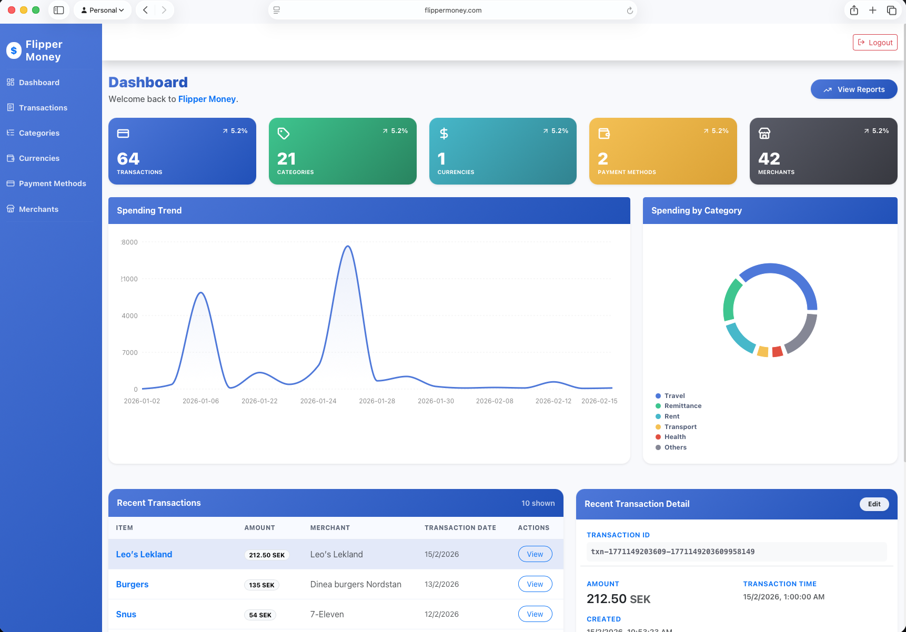
Task: Click the Currencies icon in the sidebar
Action: coord(11,158)
